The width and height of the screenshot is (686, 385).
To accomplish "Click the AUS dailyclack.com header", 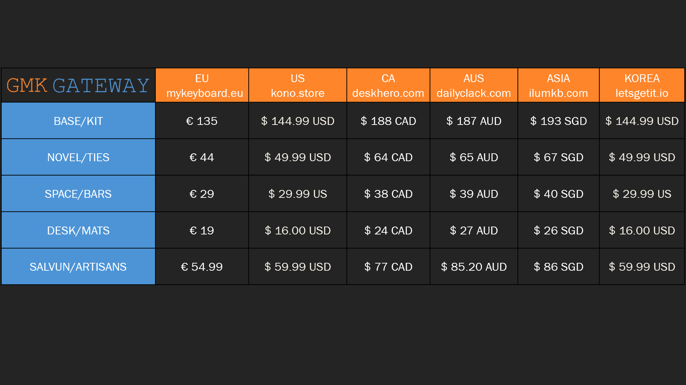I will point(473,86).
